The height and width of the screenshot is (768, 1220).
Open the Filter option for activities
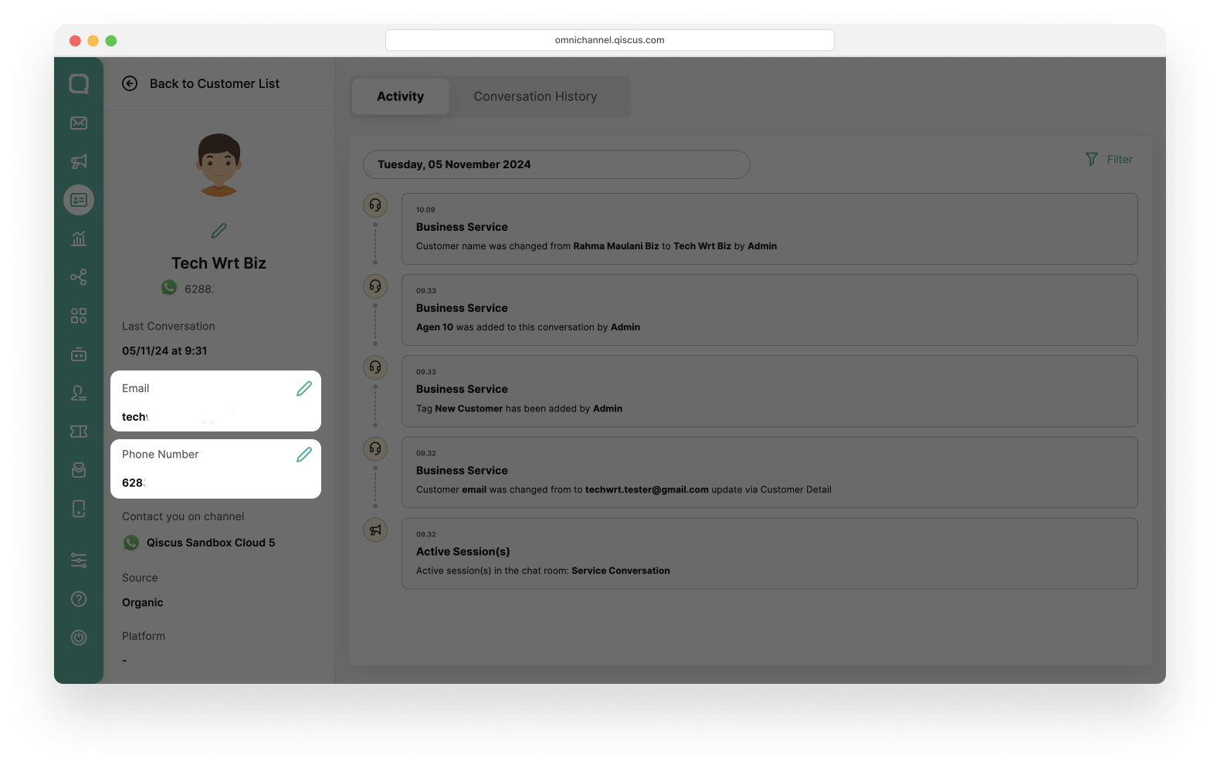[x=1109, y=159]
